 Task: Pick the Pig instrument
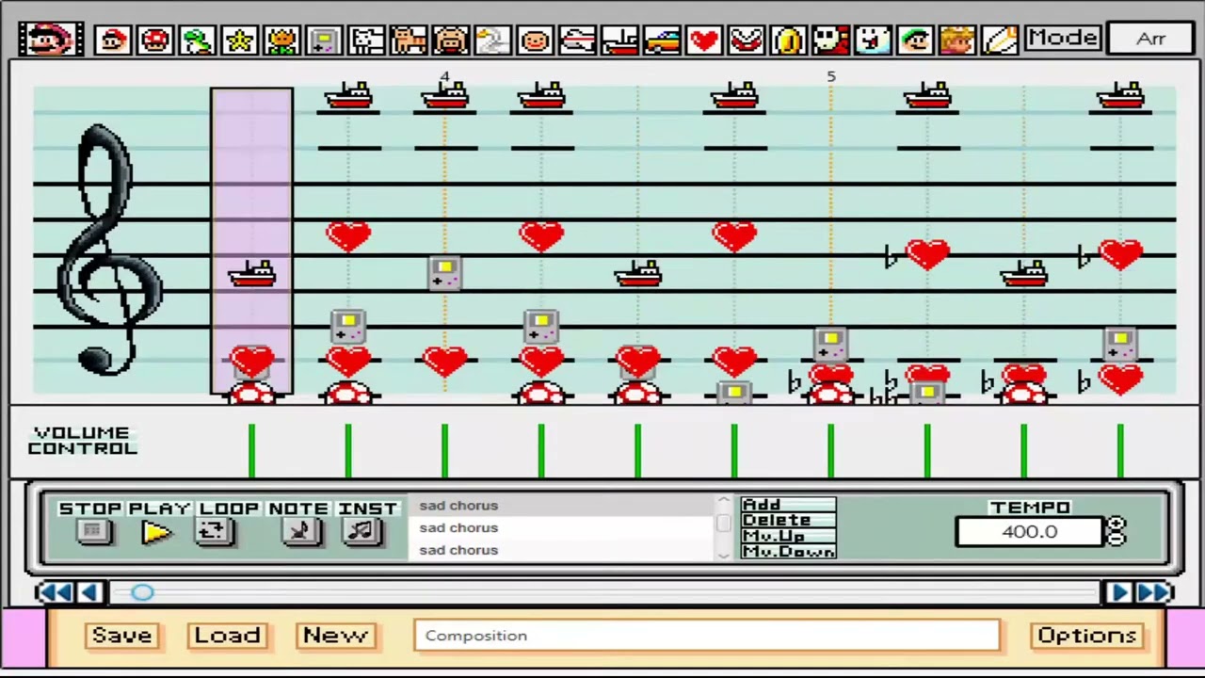pos(451,40)
